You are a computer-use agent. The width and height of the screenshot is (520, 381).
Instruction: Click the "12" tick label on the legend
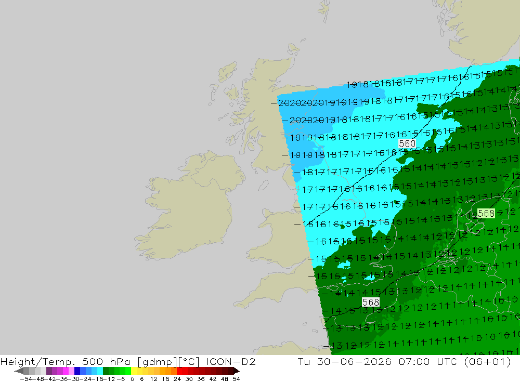153,379
